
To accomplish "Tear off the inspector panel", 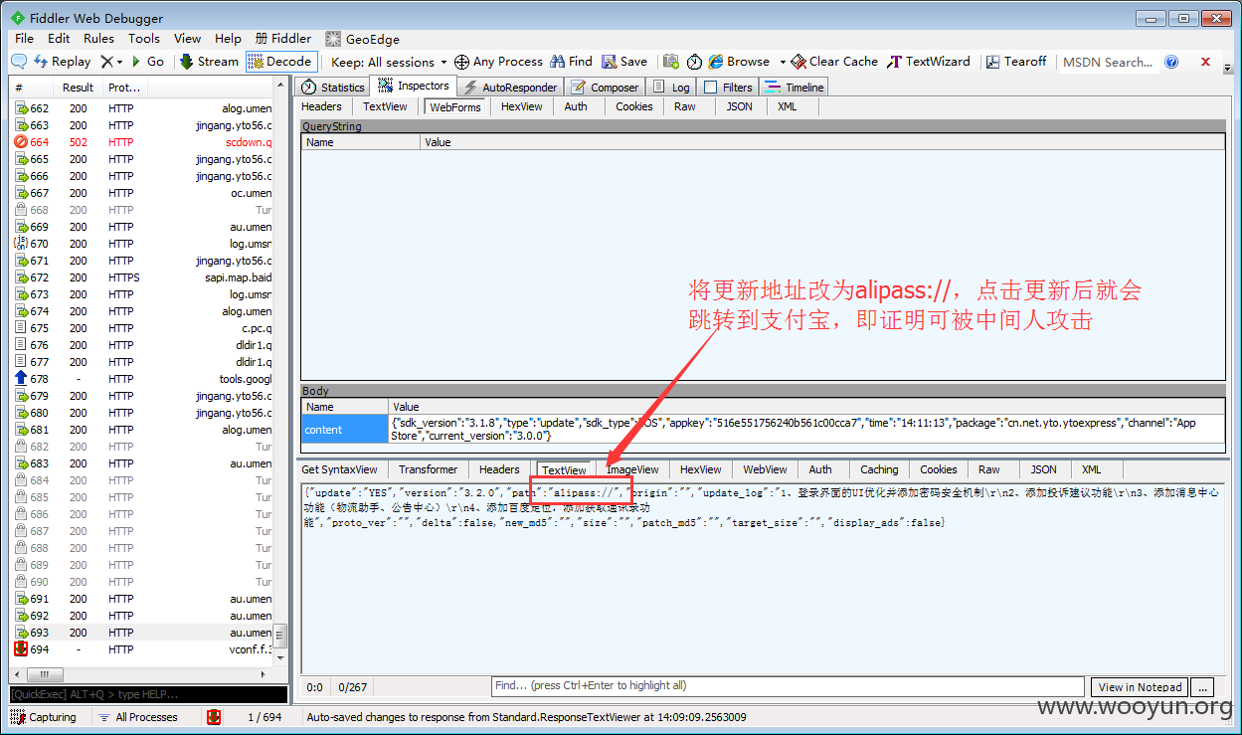I will [1016, 62].
